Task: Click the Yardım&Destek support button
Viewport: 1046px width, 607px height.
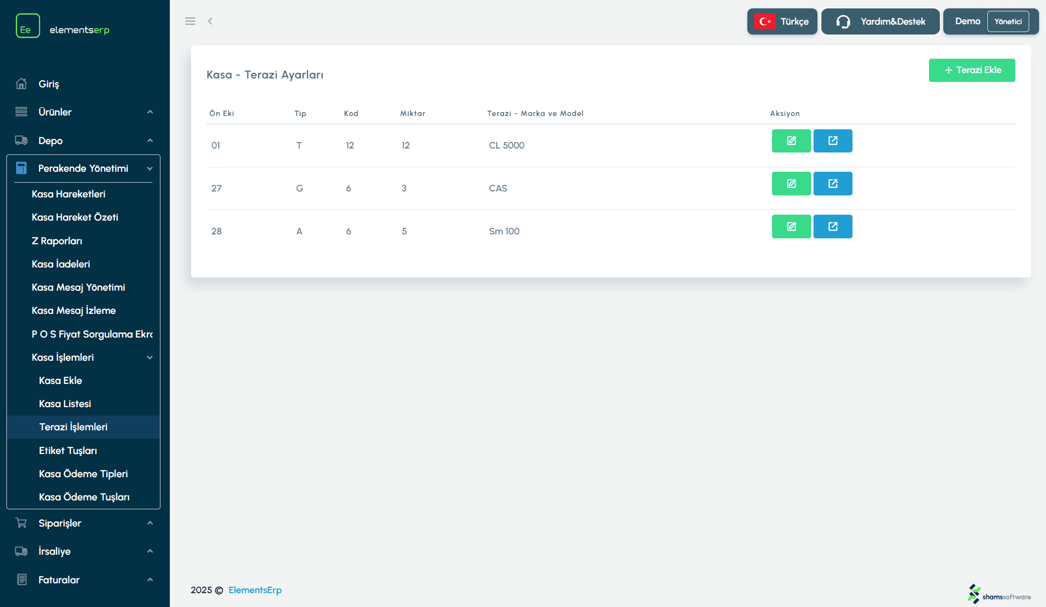Action: (x=880, y=22)
